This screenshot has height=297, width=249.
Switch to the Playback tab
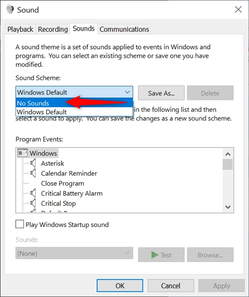point(20,29)
